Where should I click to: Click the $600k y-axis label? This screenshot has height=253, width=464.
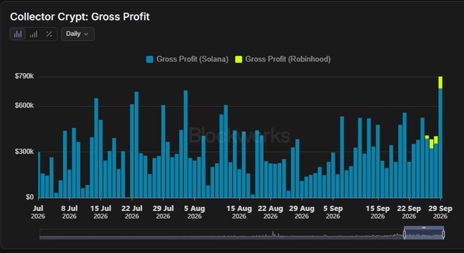click(25, 106)
